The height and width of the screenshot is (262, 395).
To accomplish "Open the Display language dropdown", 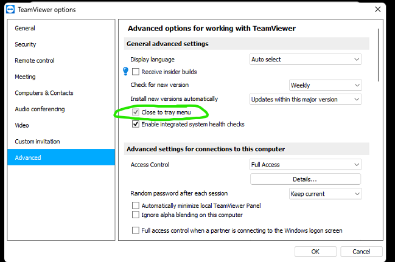I will pyautogui.click(x=306, y=60).
